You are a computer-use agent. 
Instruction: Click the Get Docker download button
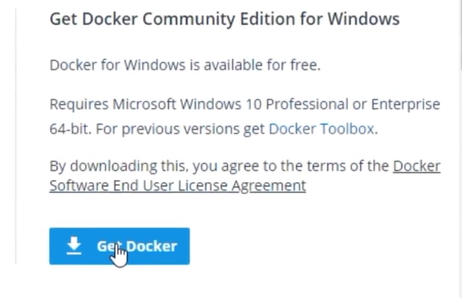coord(120,246)
